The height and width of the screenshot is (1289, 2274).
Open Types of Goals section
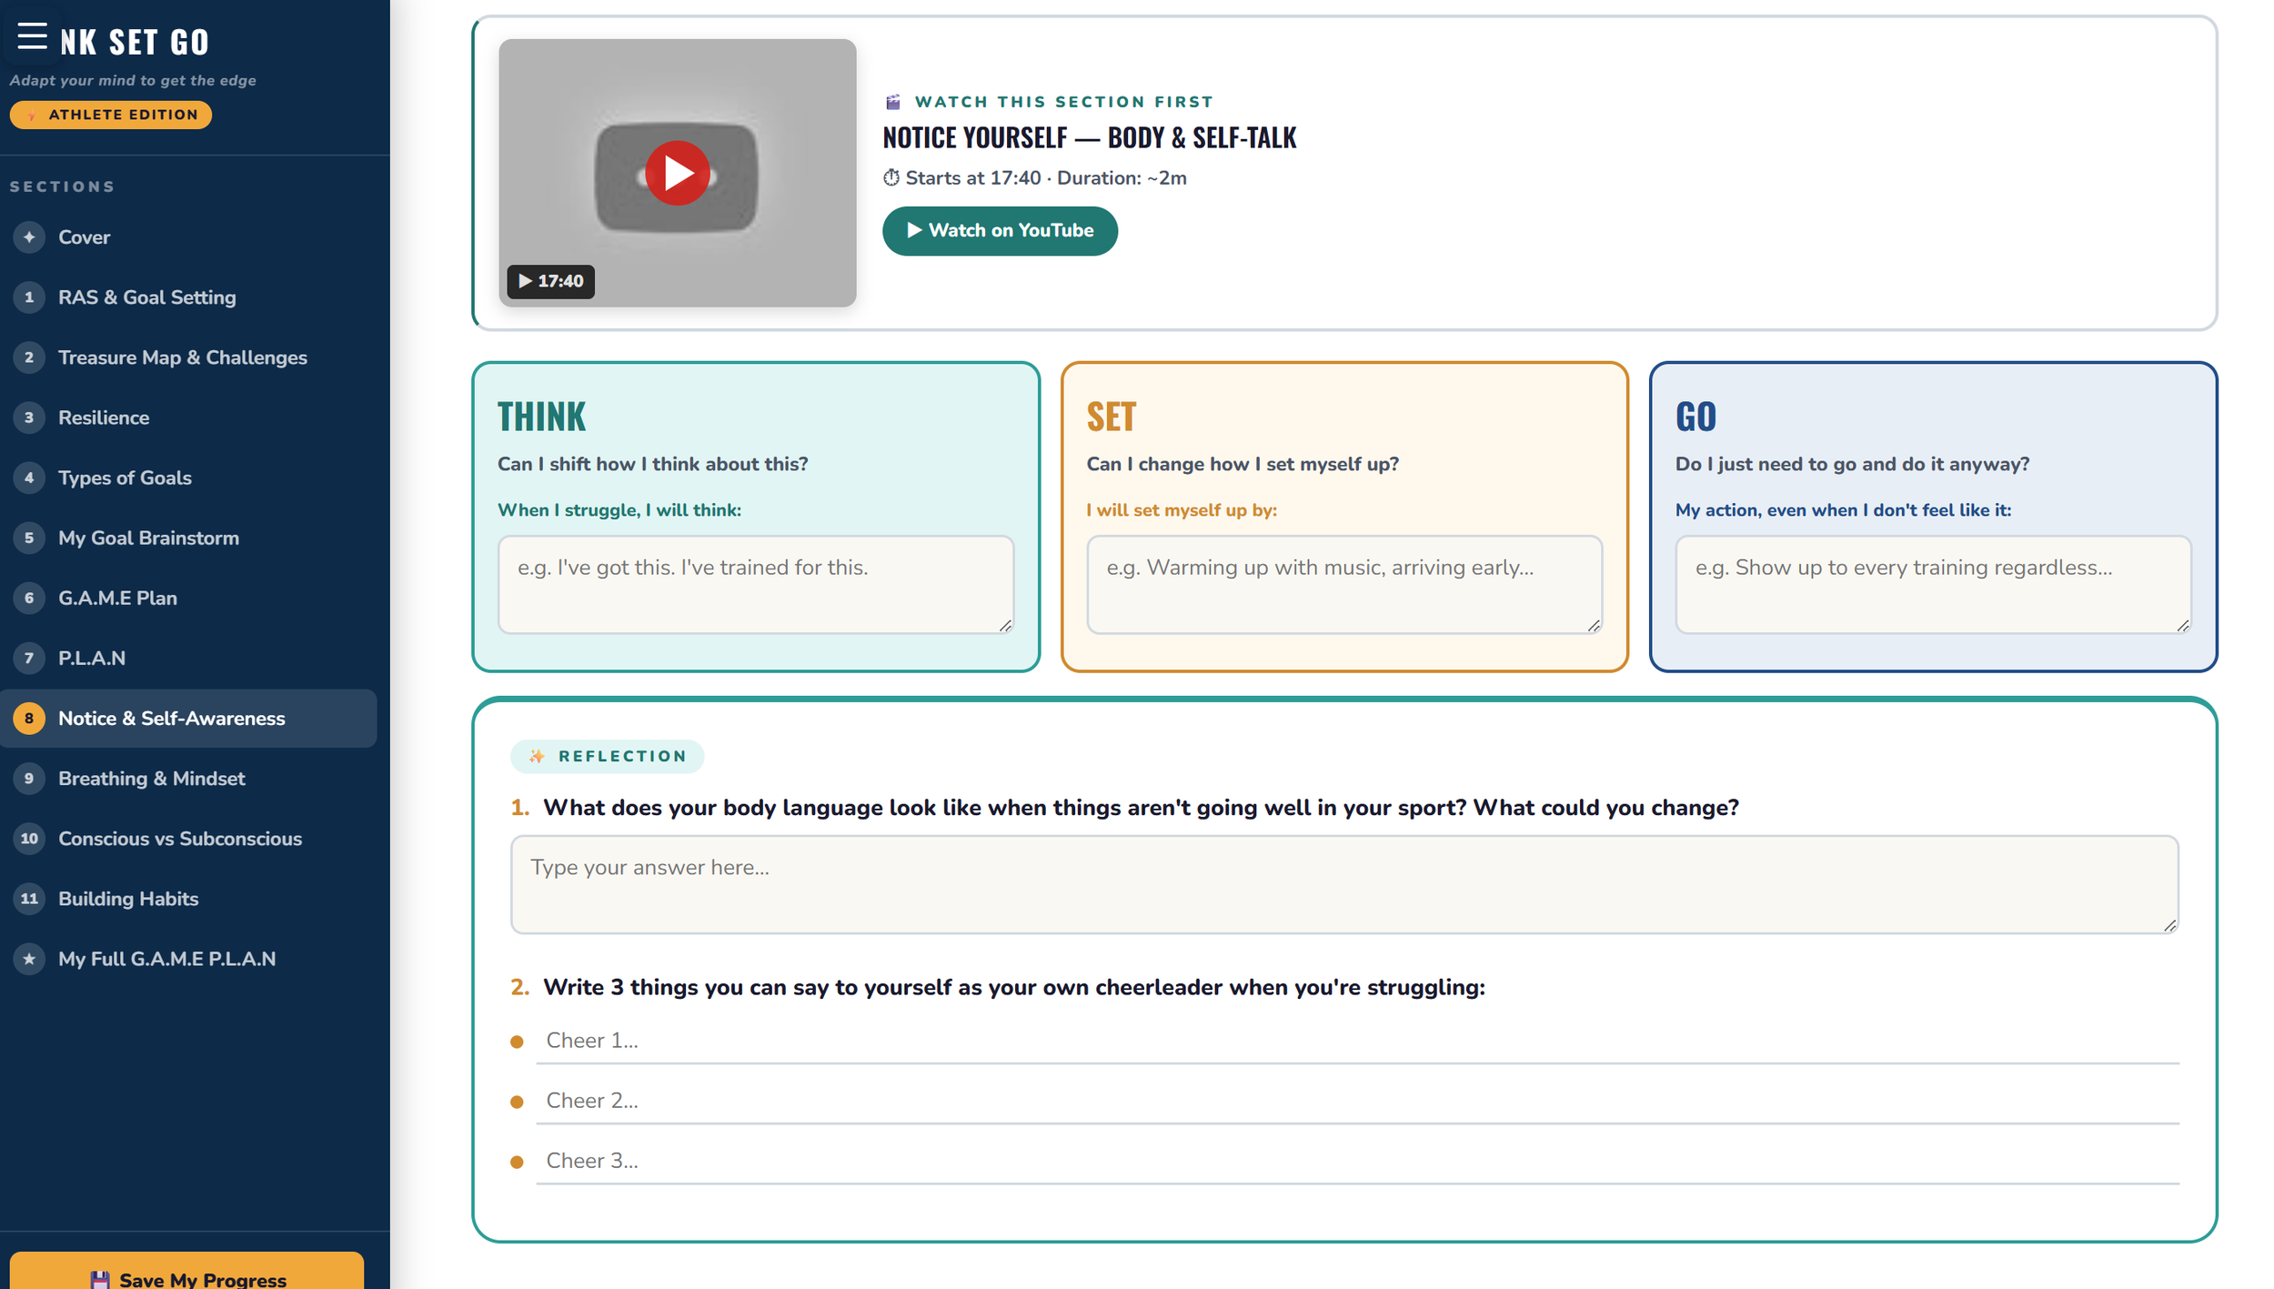tap(188, 478)
